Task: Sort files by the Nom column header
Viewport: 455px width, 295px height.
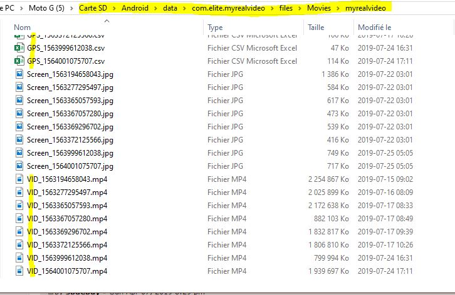Action: 23,28
